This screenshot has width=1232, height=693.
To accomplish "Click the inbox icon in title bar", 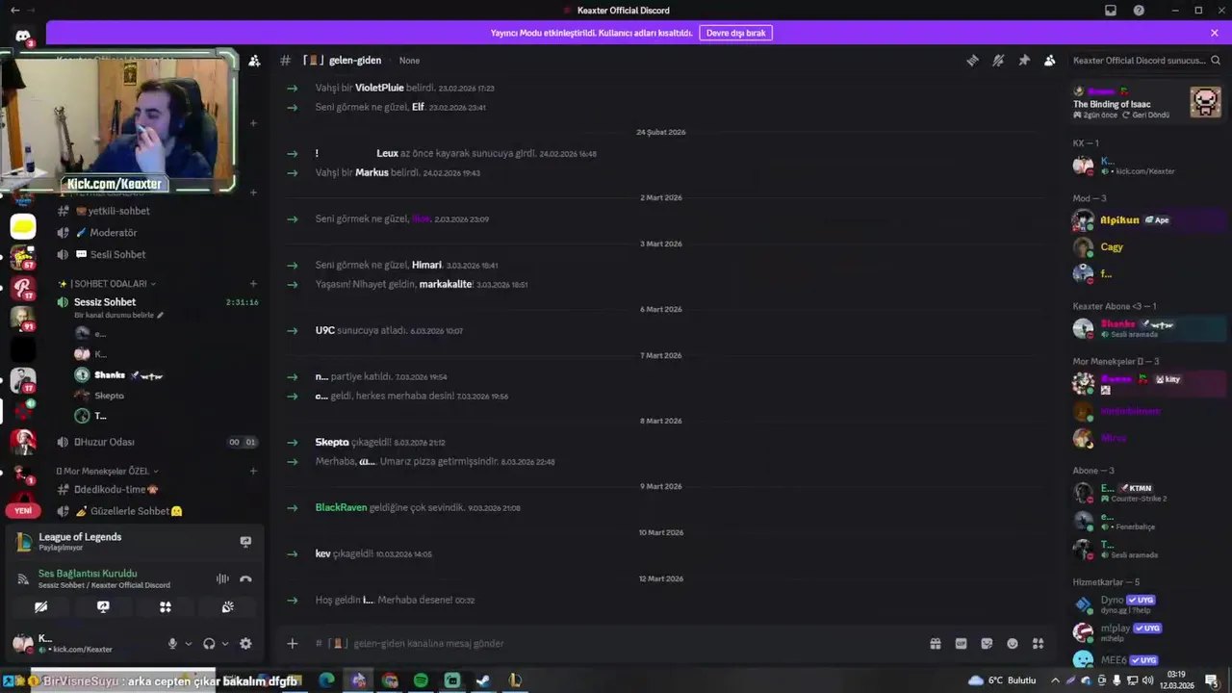I will (1111, 11).
